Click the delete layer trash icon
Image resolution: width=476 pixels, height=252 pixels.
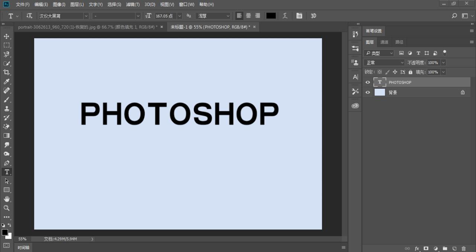(463, 248)
